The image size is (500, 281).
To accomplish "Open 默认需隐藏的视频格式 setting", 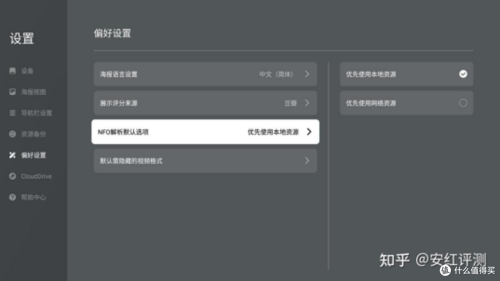I will click(x=206, y=161).
